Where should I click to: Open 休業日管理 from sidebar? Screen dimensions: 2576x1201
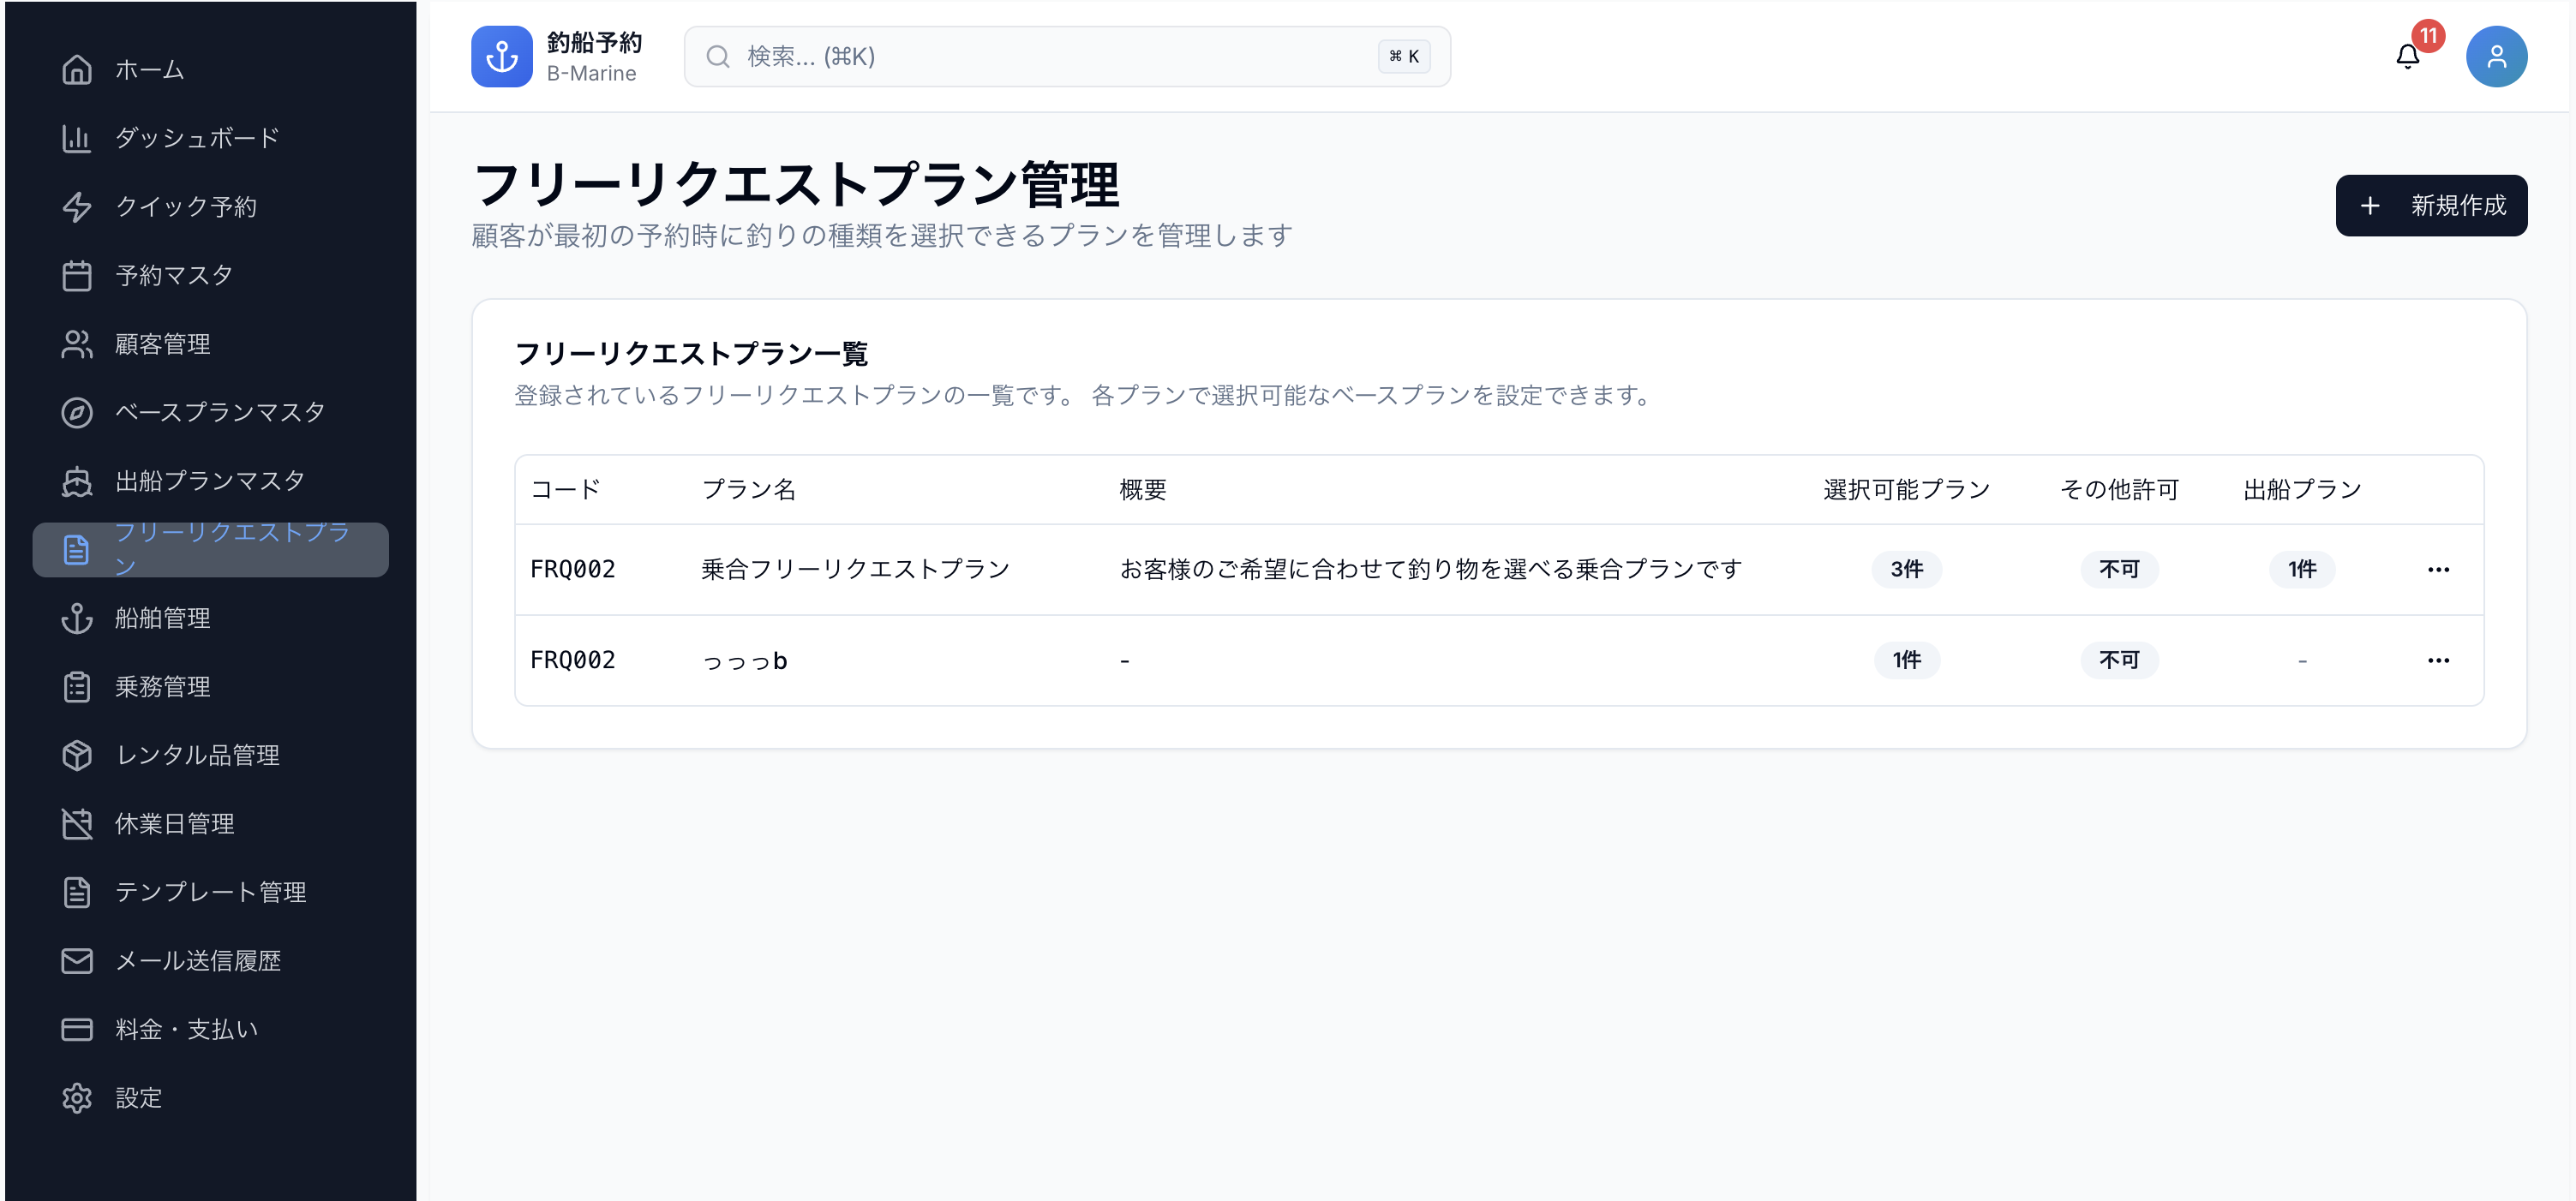[174, 823]
